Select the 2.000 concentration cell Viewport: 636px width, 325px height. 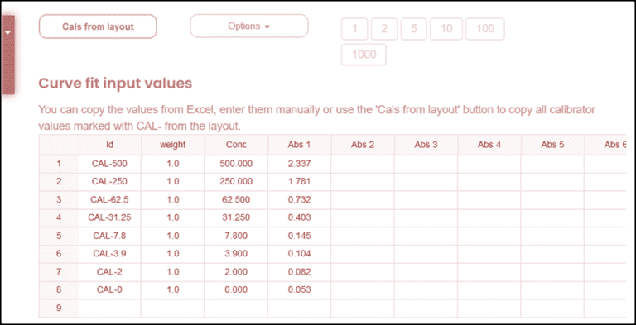(x=236, y=272)
